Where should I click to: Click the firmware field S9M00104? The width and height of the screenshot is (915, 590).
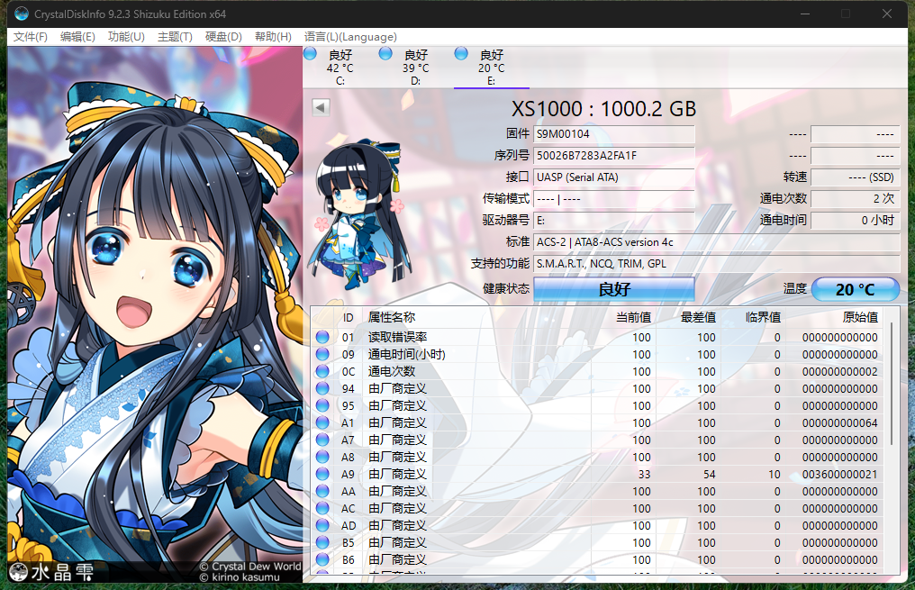(x=614, y=133)
